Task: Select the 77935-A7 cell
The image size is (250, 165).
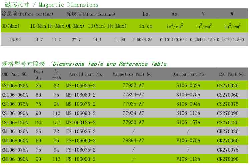Action: click(133, 104)
